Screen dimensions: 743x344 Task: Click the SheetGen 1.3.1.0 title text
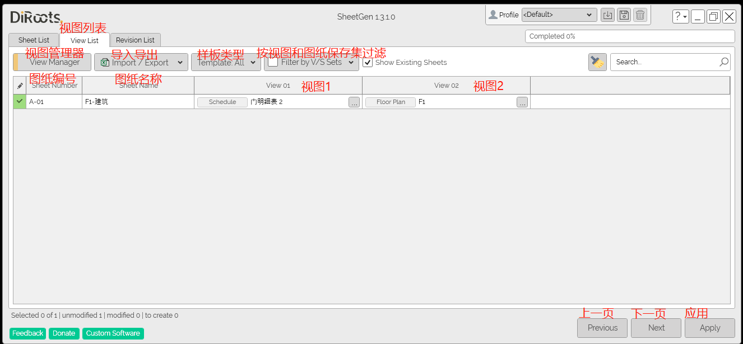click(366, 17)
